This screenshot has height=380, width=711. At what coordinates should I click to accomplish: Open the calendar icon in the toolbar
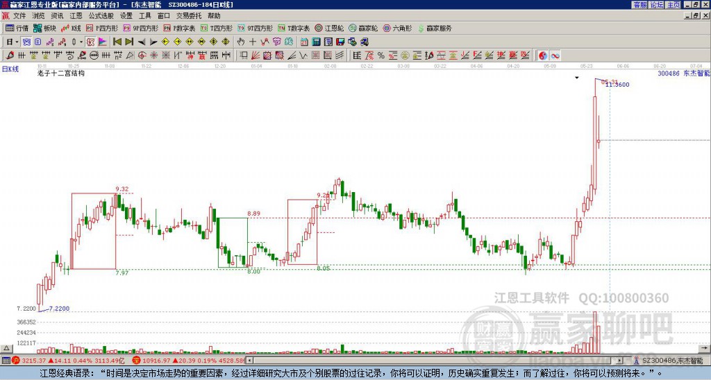304,42
